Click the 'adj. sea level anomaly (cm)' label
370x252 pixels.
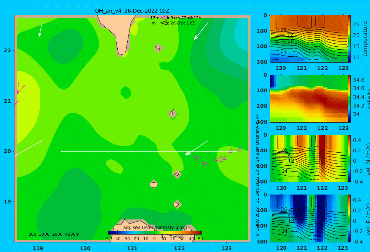(154, 228)
